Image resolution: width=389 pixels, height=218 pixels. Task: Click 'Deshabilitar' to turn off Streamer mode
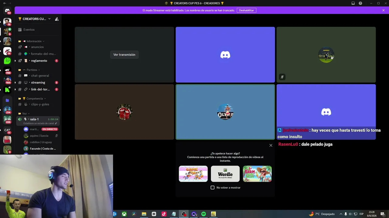point(246,10)
